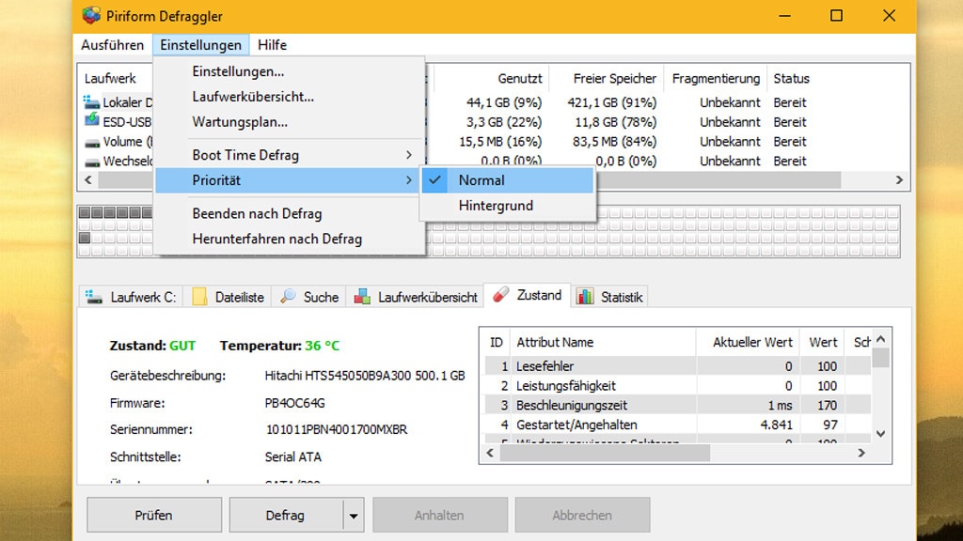
Task: Switch to the Statistik tab
Action: pos(609,297)
